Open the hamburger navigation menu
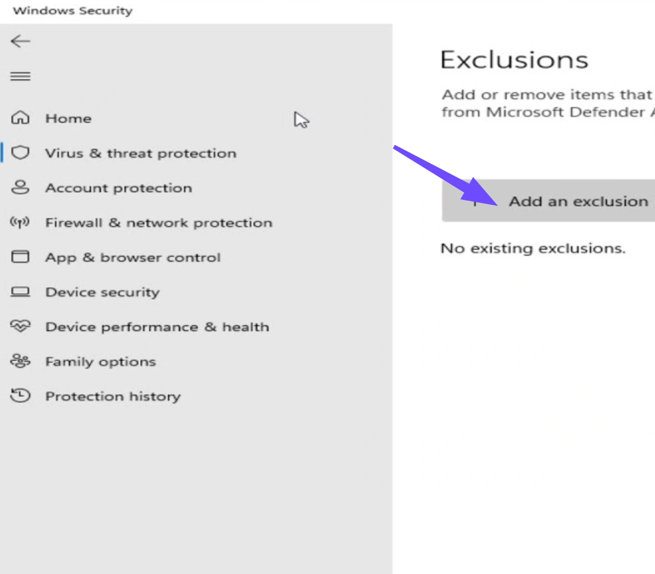Viewport: 655px width, 574px height. (20, 76)
